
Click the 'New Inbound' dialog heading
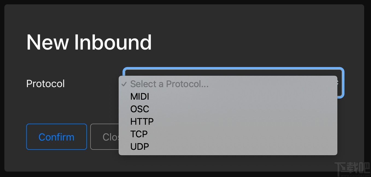tap(89, 42)
